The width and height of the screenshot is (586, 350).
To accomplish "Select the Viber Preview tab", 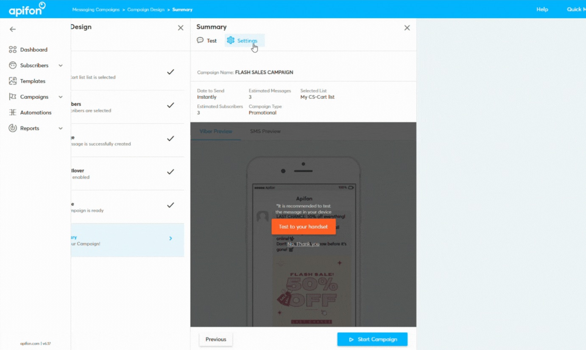I will [x=216, y=131].
